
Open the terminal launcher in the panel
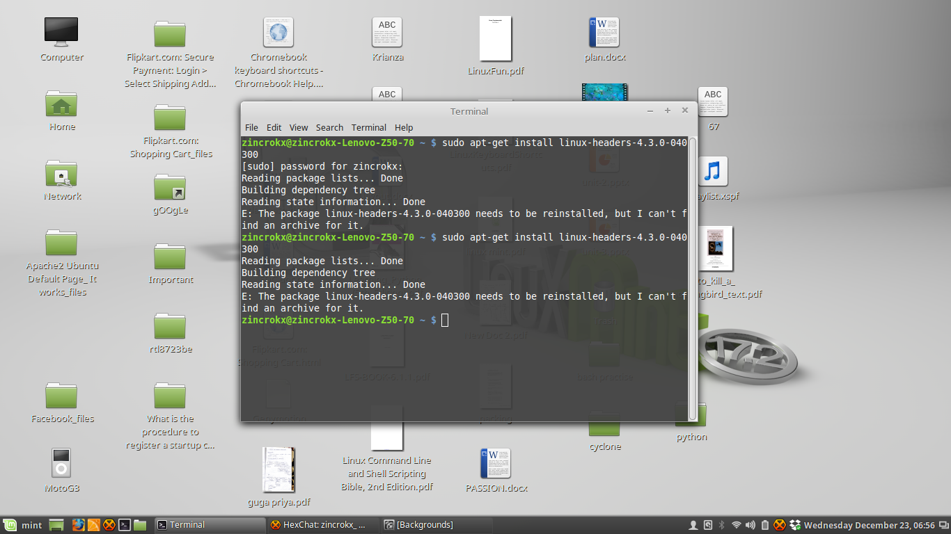pos(125,525)
